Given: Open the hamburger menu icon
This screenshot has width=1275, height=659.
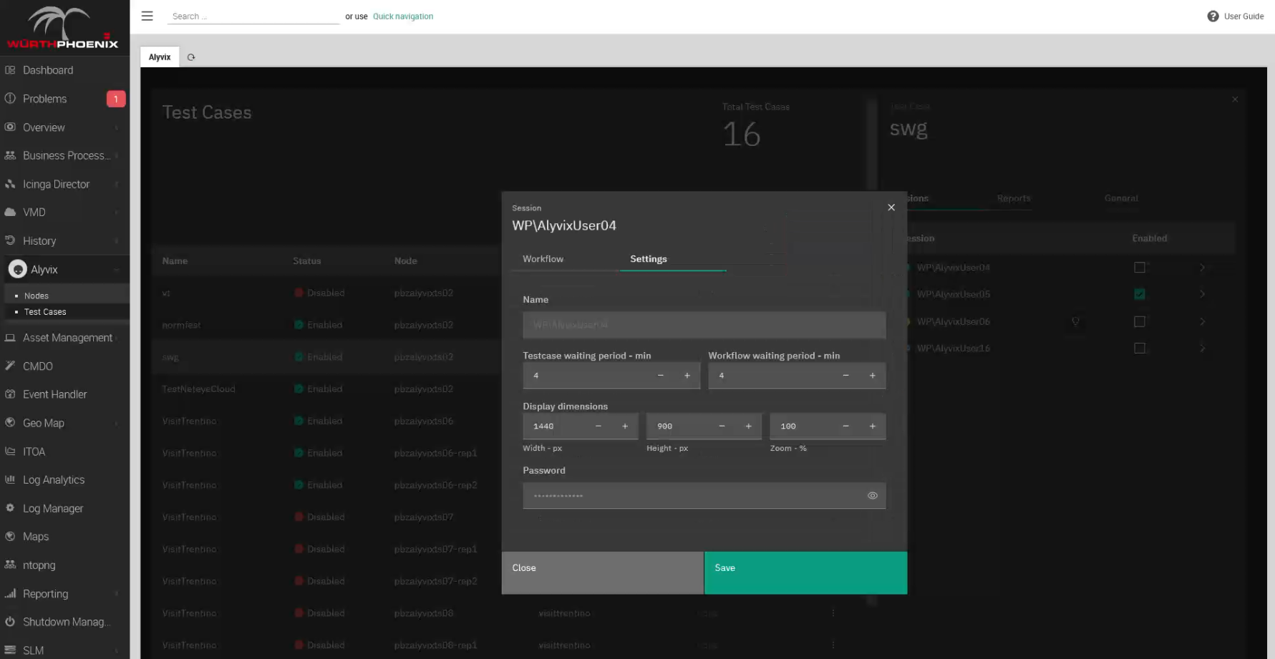Looking at the screenshot, I should (x=147, y=16).
